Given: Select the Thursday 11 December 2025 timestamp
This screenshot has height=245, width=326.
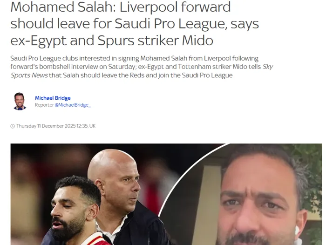Looking at the screenshot, I should 56,126.
